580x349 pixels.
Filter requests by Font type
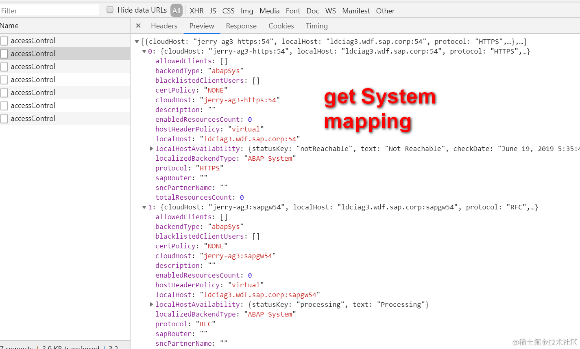coord(293,11)
